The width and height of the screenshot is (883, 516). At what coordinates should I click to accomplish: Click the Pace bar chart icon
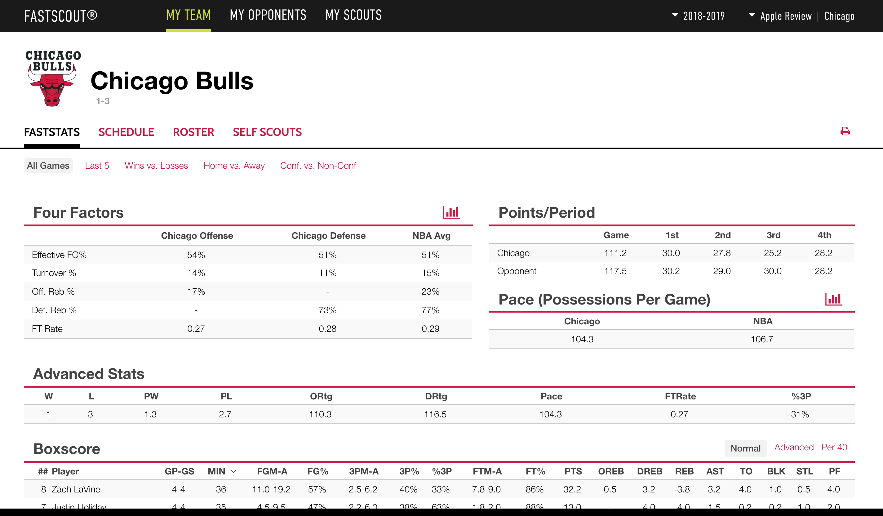(x=833, y=300)
